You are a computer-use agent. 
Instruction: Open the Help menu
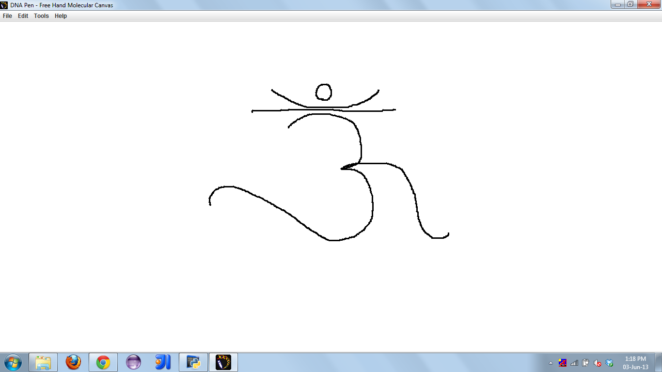tap(61, 16)
